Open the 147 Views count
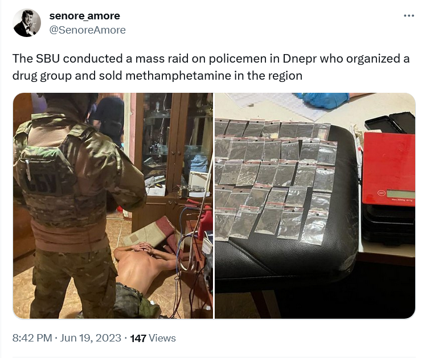426x358 pixels. point(153,338)
